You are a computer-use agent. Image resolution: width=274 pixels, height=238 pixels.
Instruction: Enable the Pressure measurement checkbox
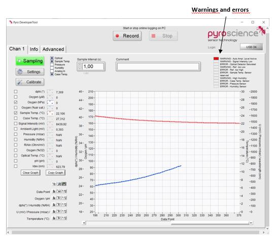pyautogui.click(x=52, y=65)
